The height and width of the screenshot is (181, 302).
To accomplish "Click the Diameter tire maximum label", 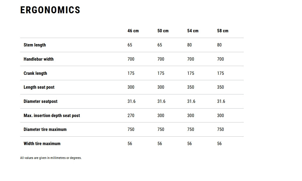I will coord(45,129).
